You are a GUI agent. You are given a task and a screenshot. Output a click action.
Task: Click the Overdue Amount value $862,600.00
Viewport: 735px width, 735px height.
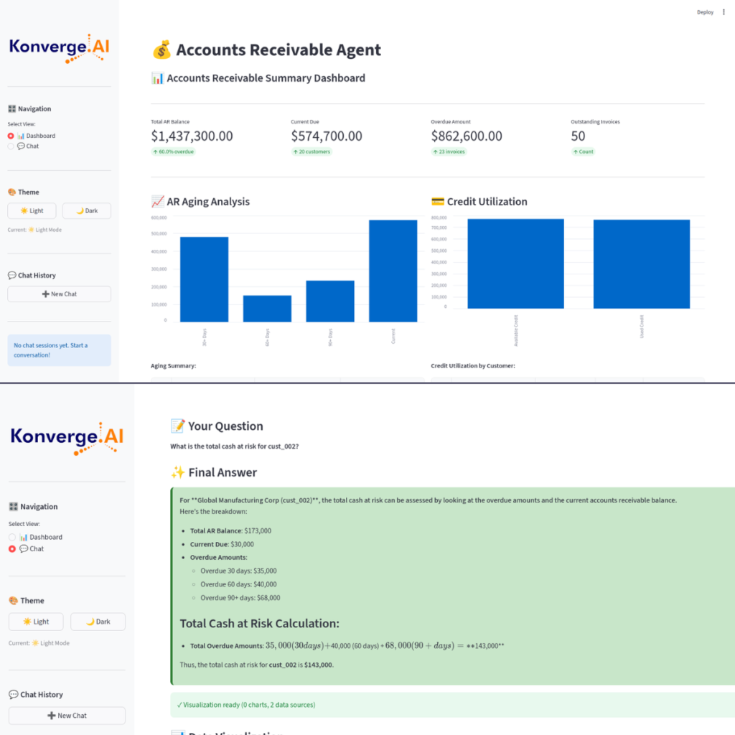pos(467,136)
